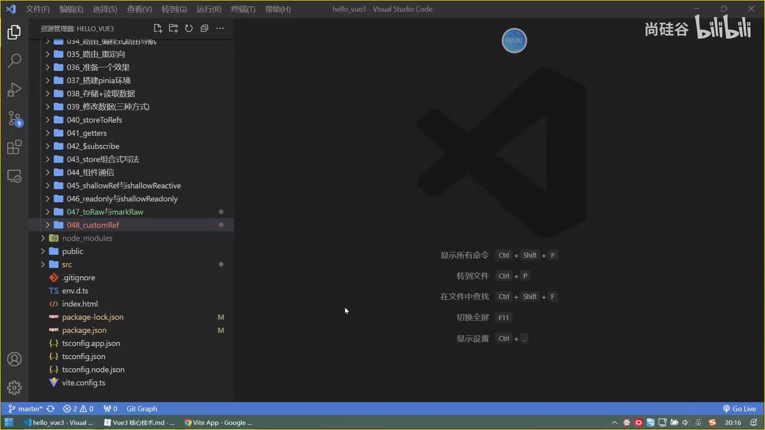Open Git Graph from status bar
This screenshot has width=765, height=430.
(x=142, y=408)
